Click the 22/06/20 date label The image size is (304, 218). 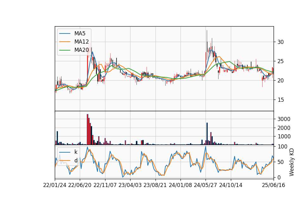coord(80,185)
